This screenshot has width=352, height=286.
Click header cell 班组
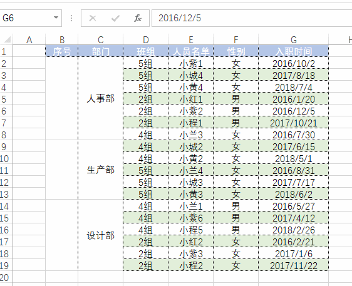pyautogui.click(x=146, y=51)
